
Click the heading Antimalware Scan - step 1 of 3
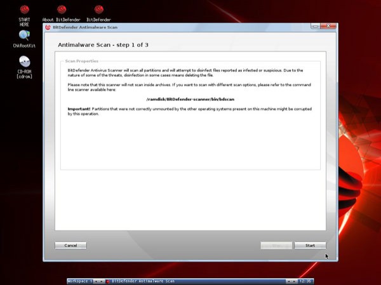pyautogui.click(x=103, y=45)
